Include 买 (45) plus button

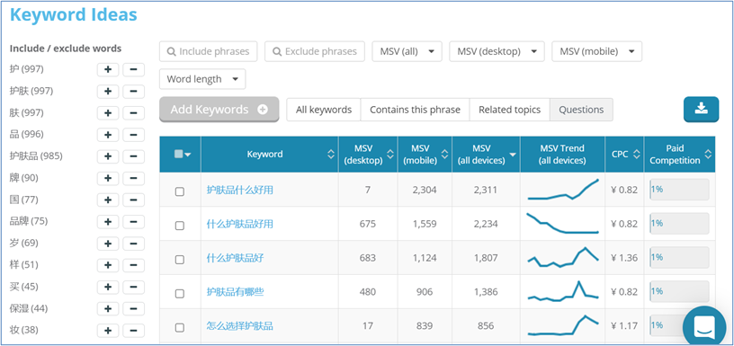(108, 287)
